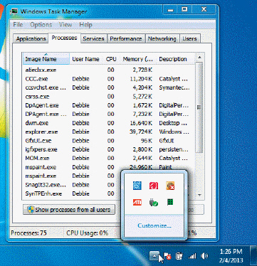Select the Processes tab
Viewport: 257px width, 266px height.
click(x=64, y=38)
